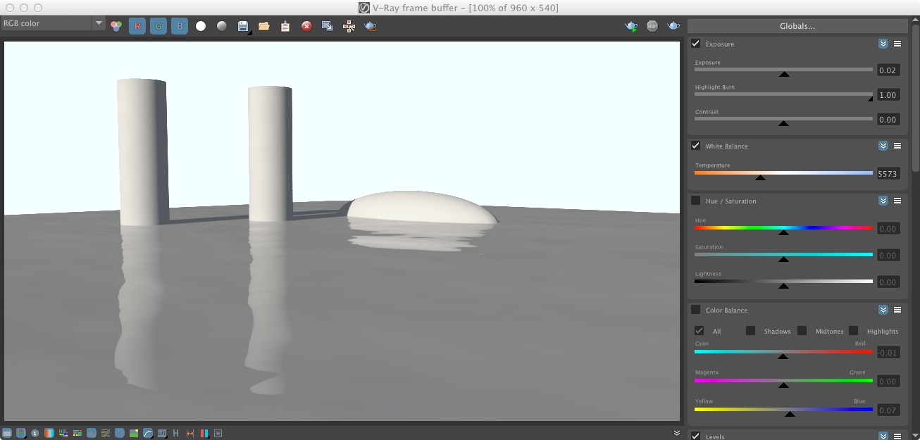Expand hidden tools with bottom double chevron
The width and height of the screenshot is (920, 440).
(677, 433)
